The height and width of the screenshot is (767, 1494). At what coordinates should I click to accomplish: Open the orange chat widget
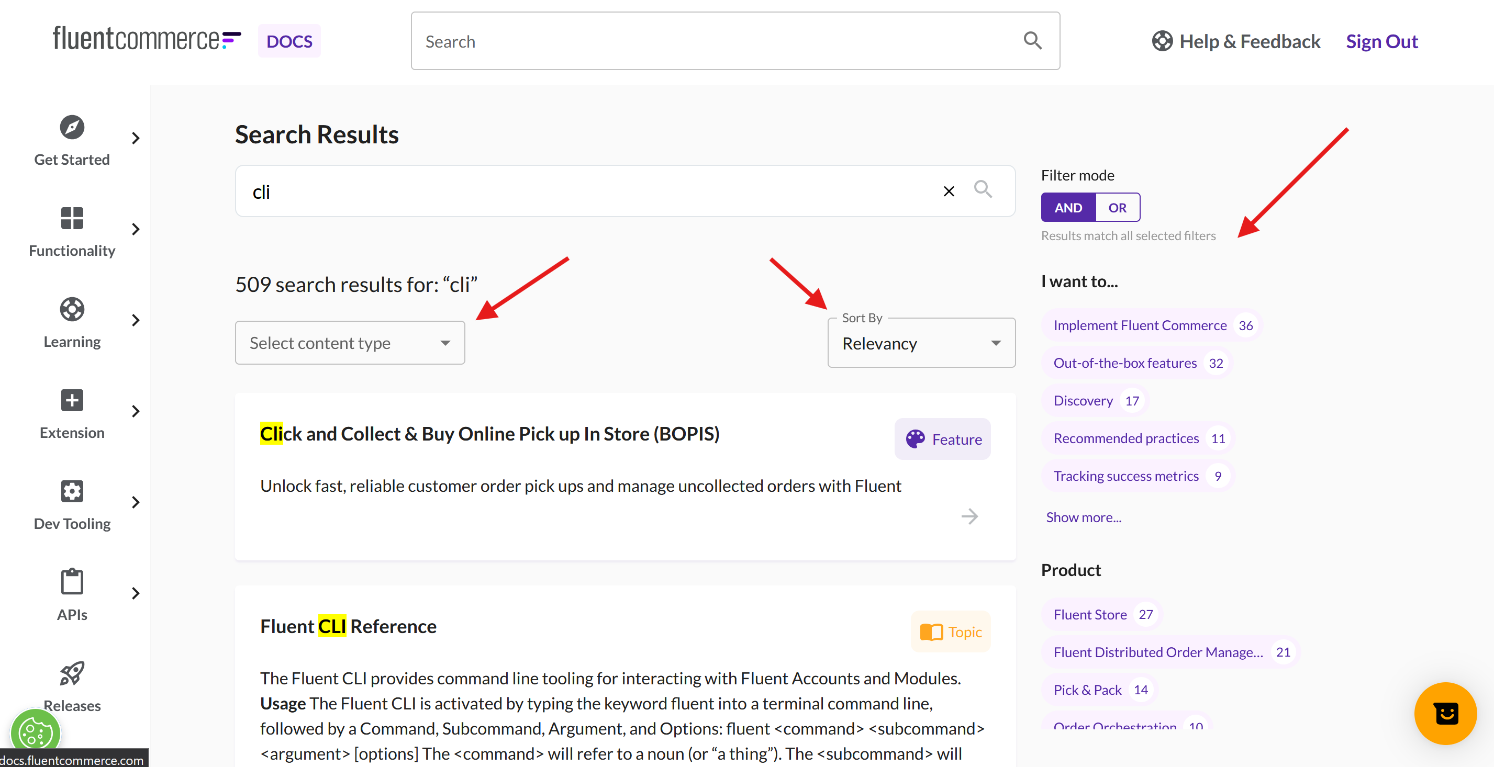[x=1445, y=713]
